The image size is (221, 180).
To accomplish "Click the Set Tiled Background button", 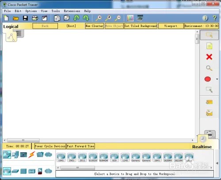I will pos(141,26).
